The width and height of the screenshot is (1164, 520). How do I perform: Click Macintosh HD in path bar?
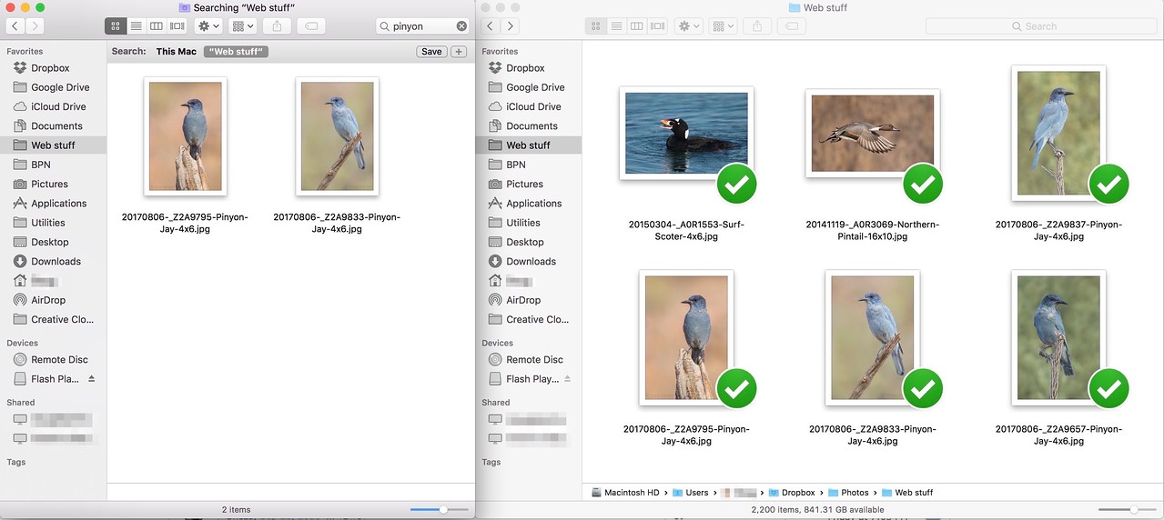[x=624, y=493]
